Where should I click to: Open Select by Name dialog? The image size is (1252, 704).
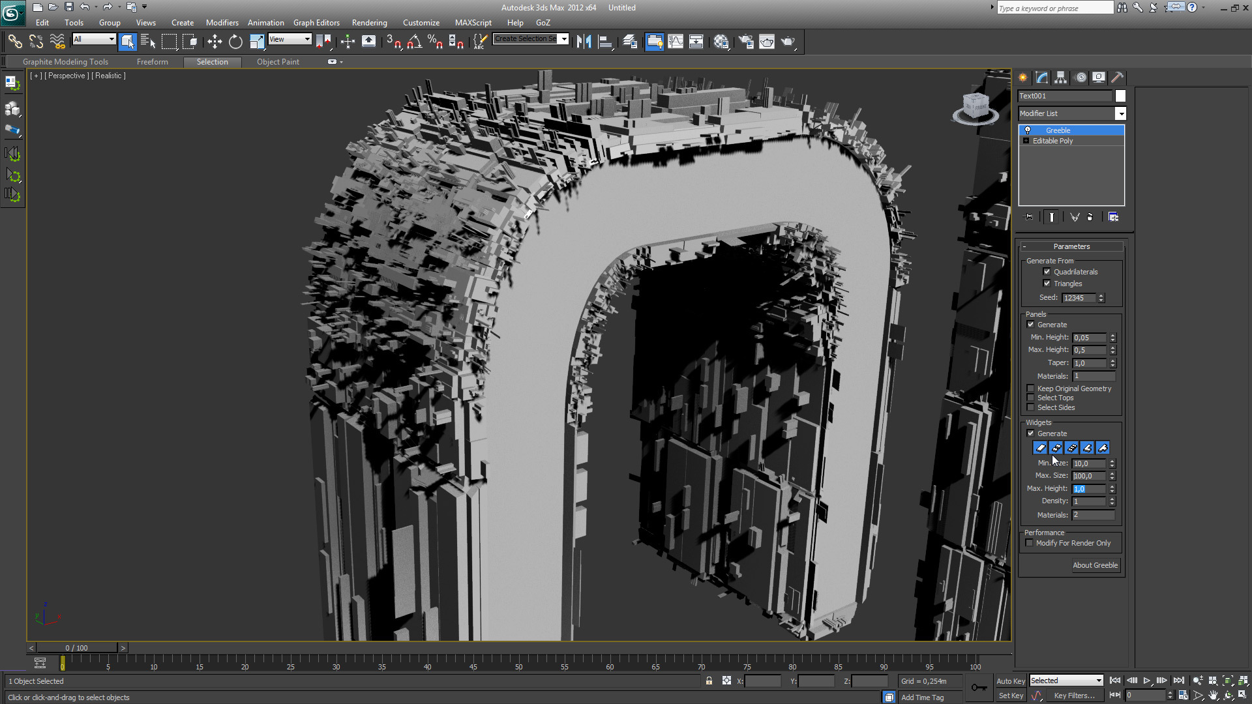click(148, 42)
